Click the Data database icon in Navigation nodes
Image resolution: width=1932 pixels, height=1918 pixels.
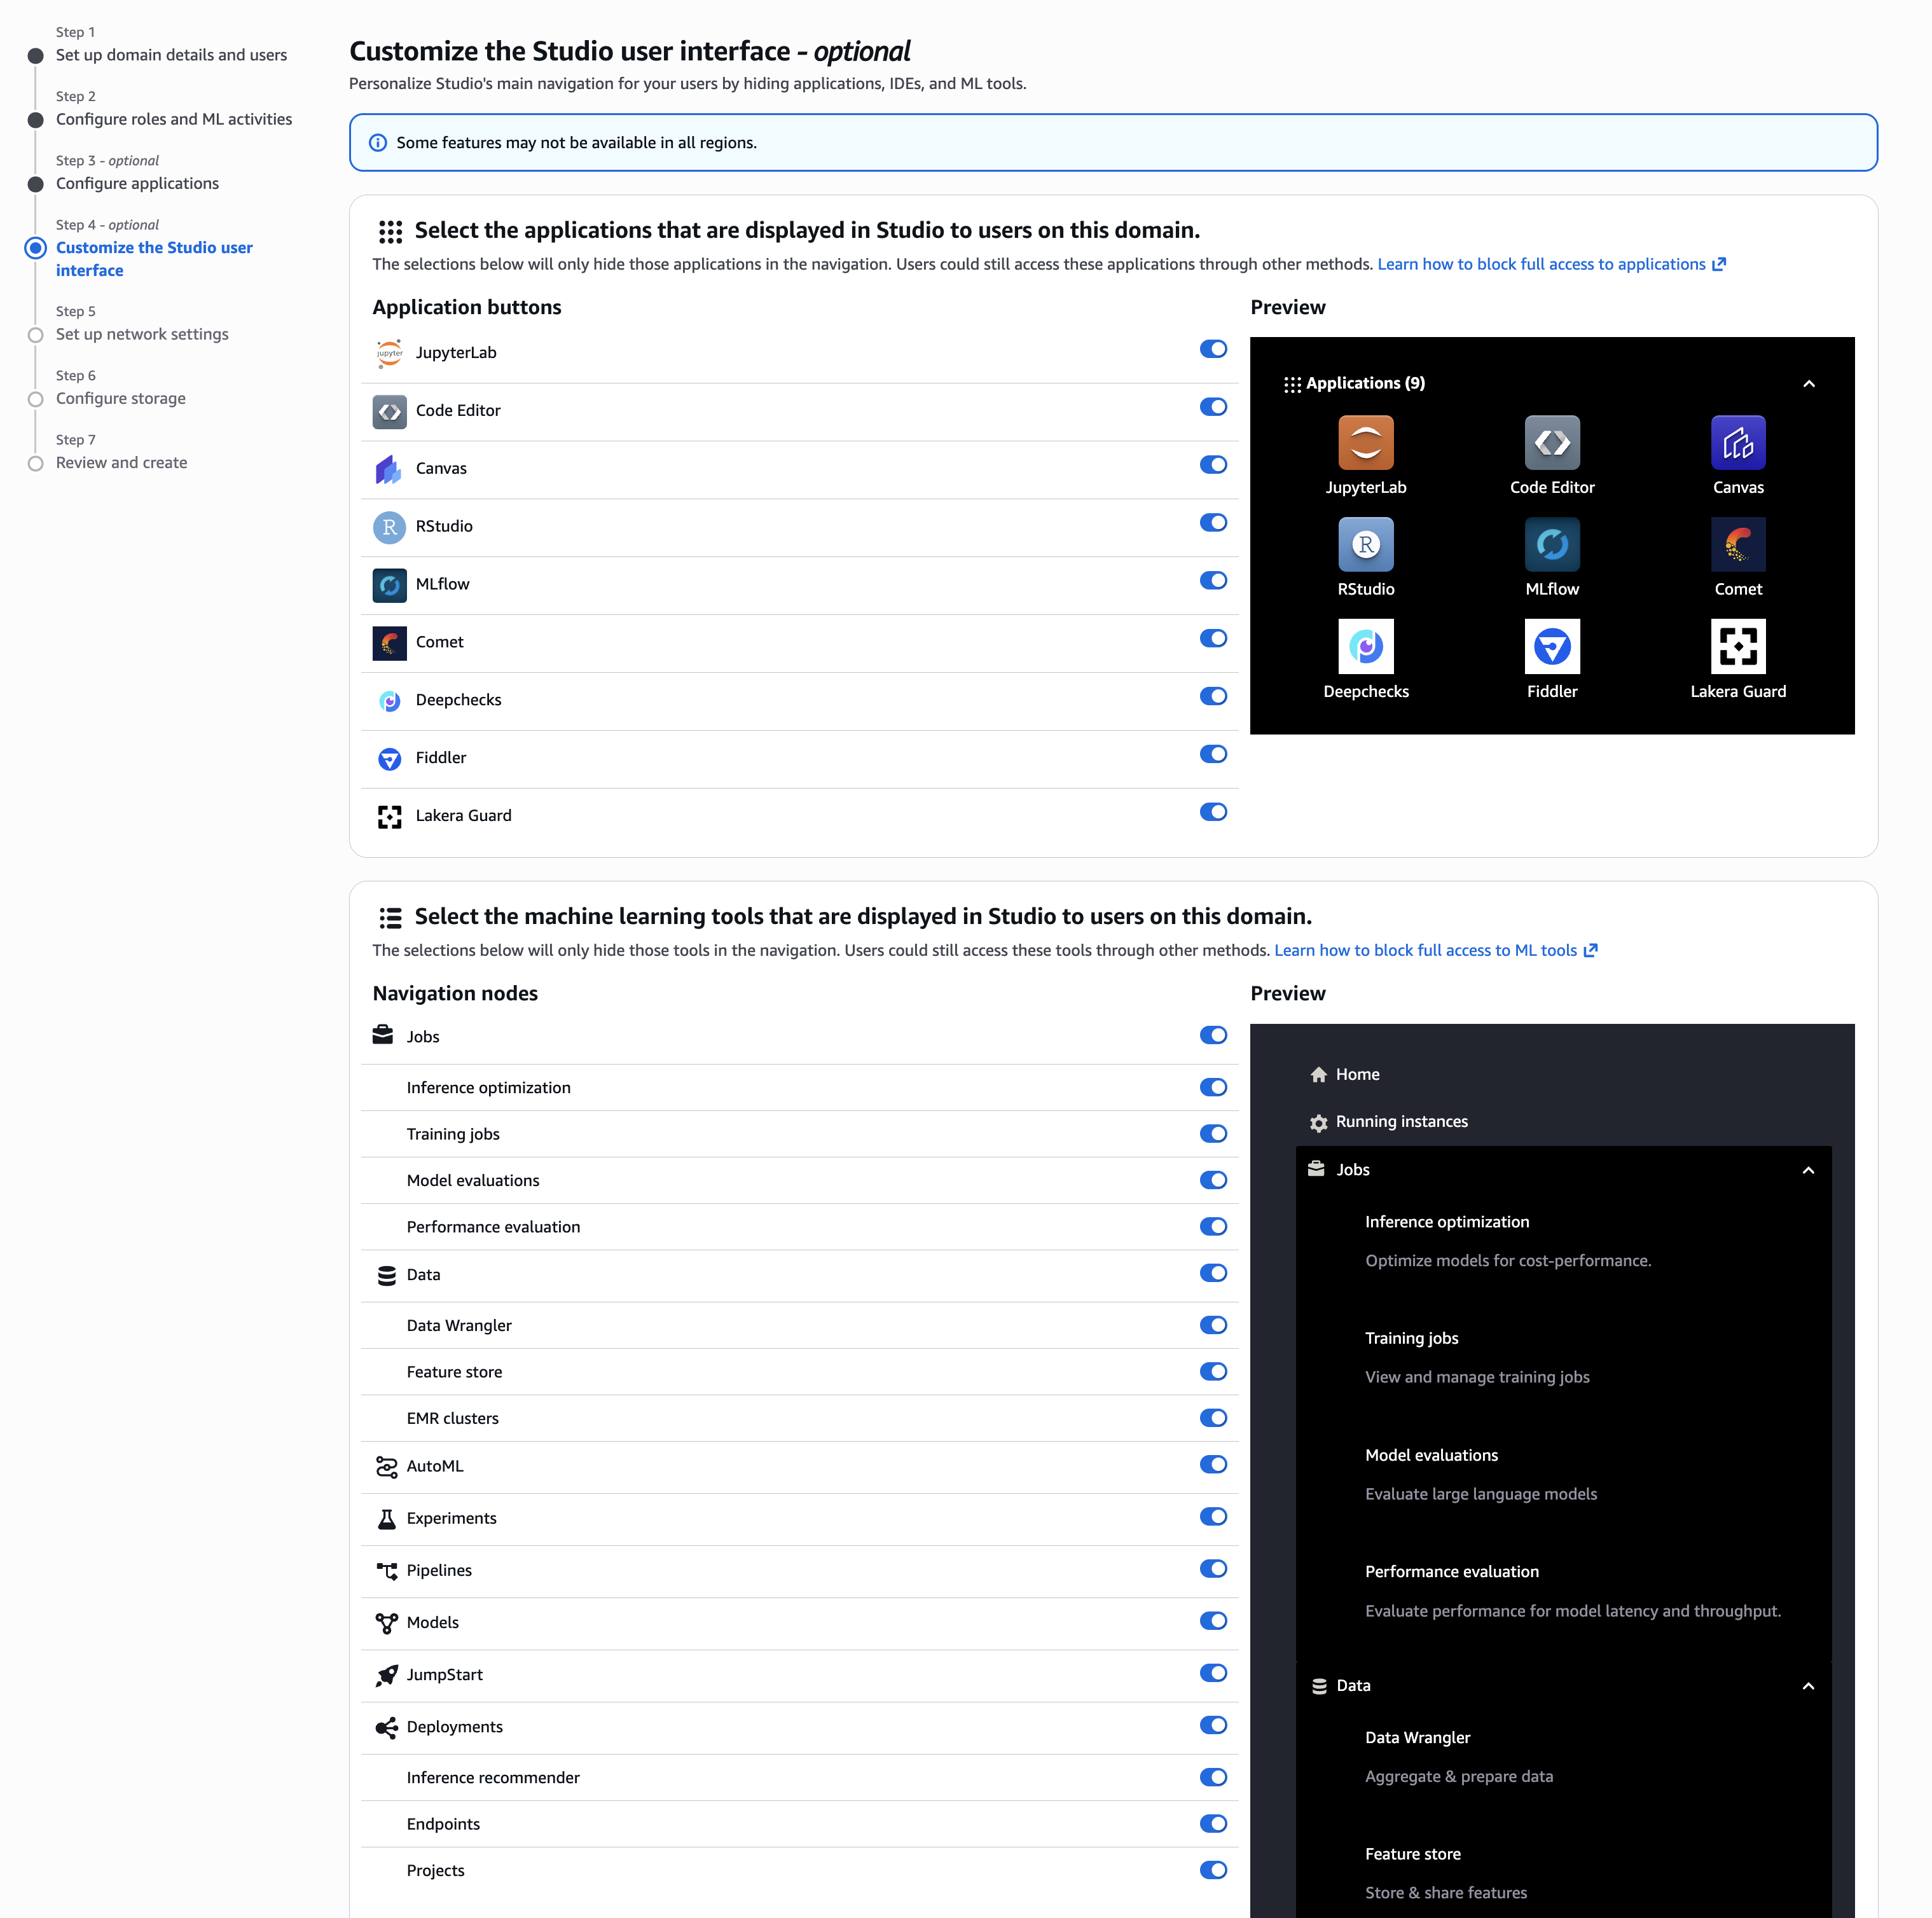pyautogui.click(x=387, y=1275)
